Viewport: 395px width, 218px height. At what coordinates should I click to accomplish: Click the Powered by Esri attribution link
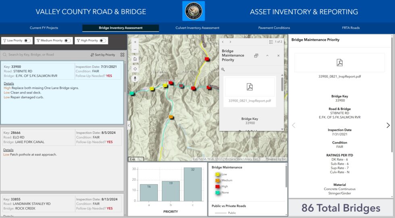point(276,159)
